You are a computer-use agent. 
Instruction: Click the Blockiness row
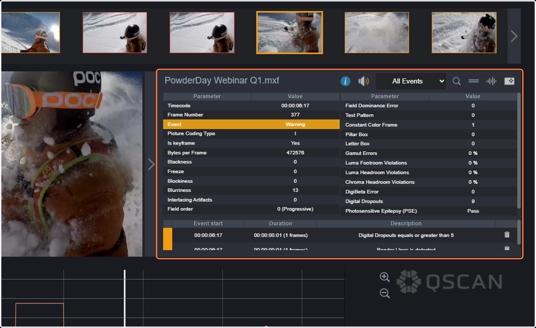pyautogui.click(x=251, y=181)
